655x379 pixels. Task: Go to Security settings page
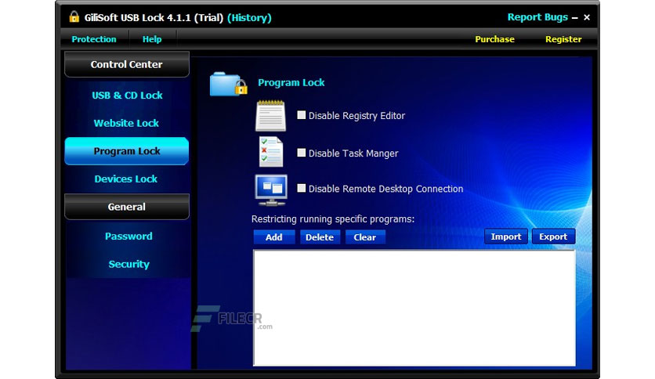click(x=128, y=264)
